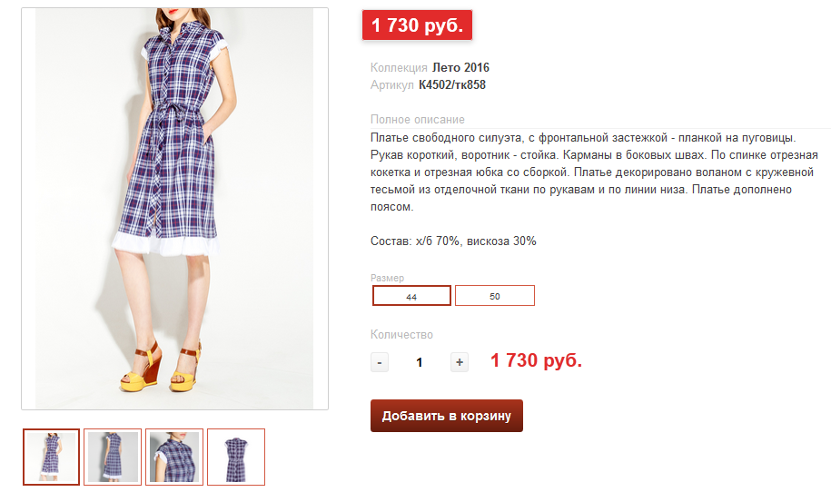Show the second thumbnail with gray background
The height and width of the screenshot is (492, 831).
point(113,457)
